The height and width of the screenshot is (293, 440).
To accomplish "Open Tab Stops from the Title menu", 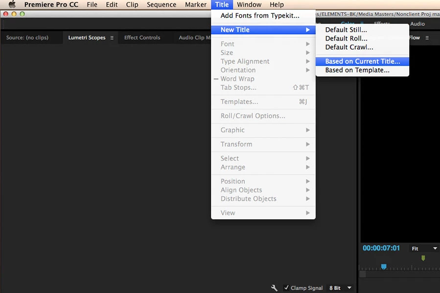I will (263, 87).
